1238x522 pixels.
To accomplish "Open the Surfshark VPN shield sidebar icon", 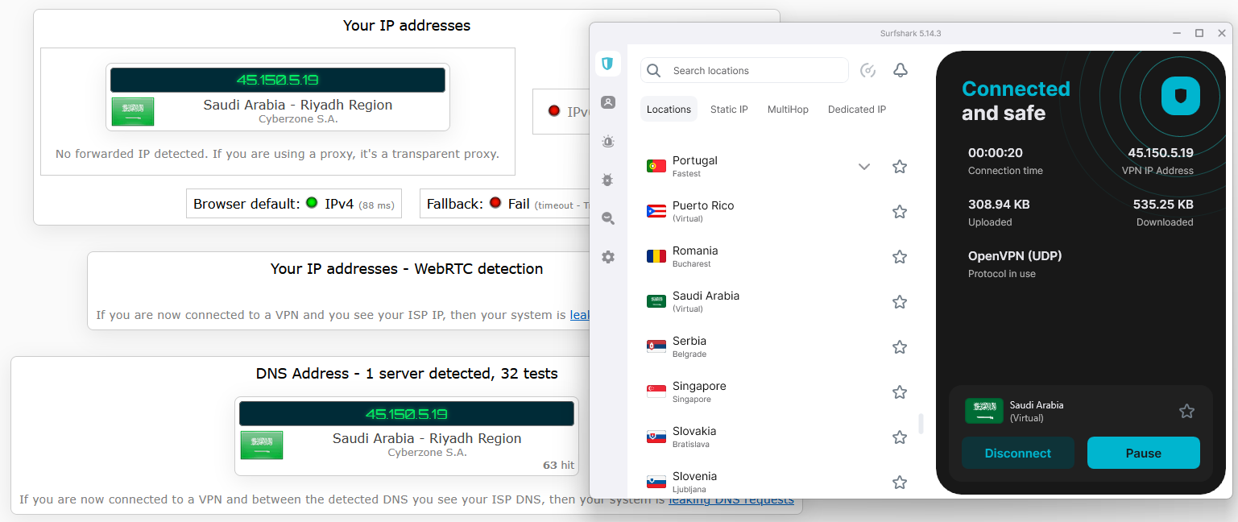I will 608,64.
